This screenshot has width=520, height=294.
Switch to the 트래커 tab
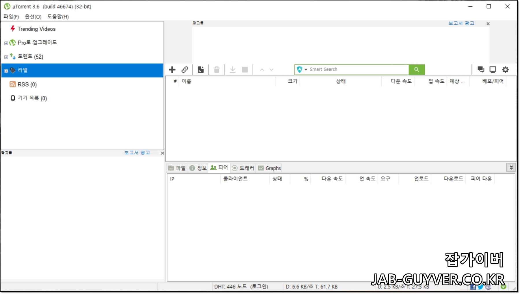point(243,168)
